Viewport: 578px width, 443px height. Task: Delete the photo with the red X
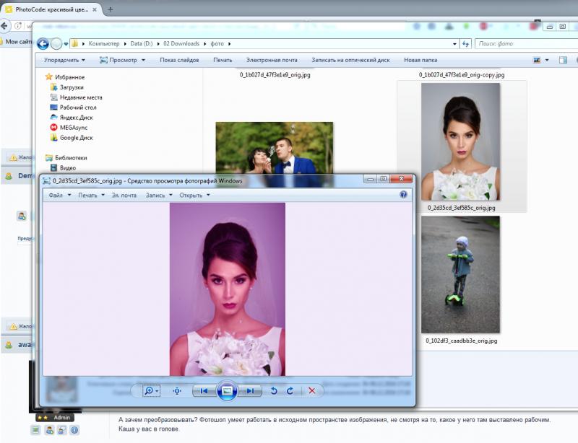point(312,391)
